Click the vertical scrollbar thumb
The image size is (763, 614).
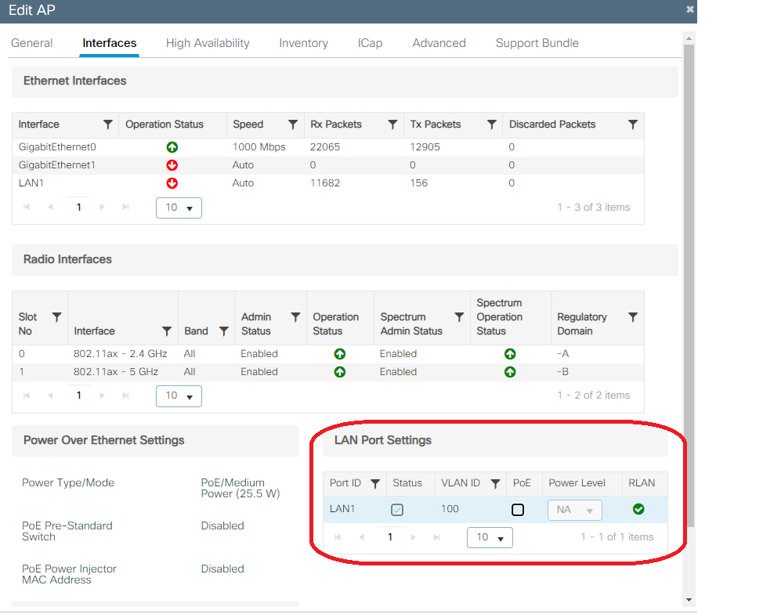689,286
